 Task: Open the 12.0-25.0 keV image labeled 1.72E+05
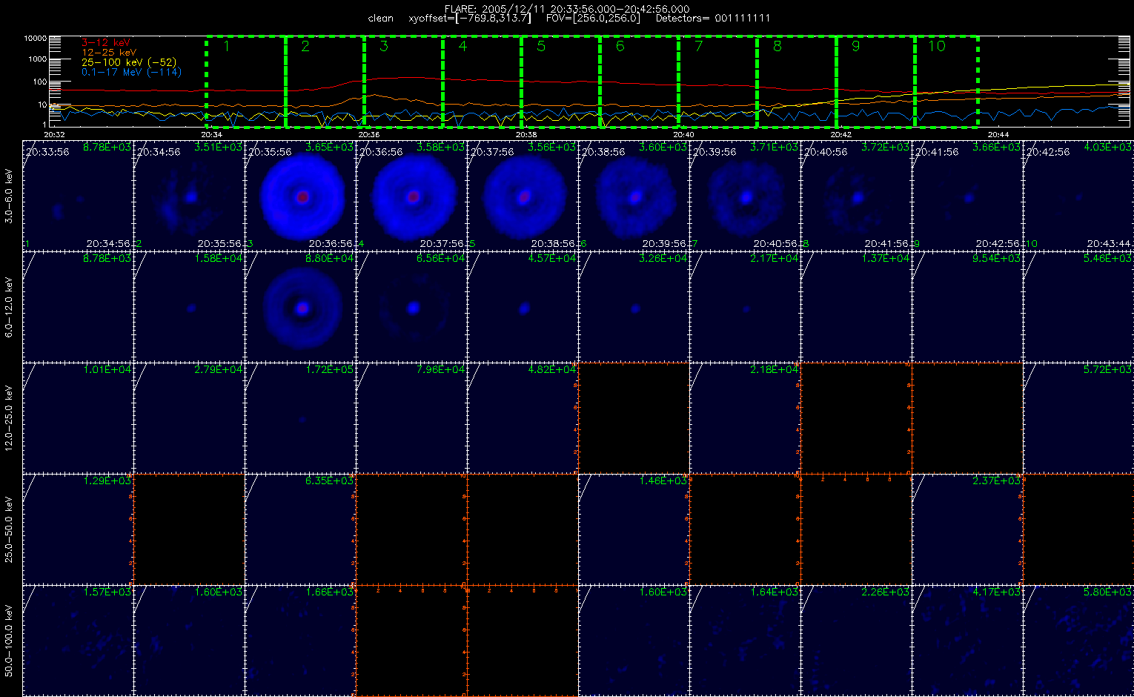click(300, 417)
